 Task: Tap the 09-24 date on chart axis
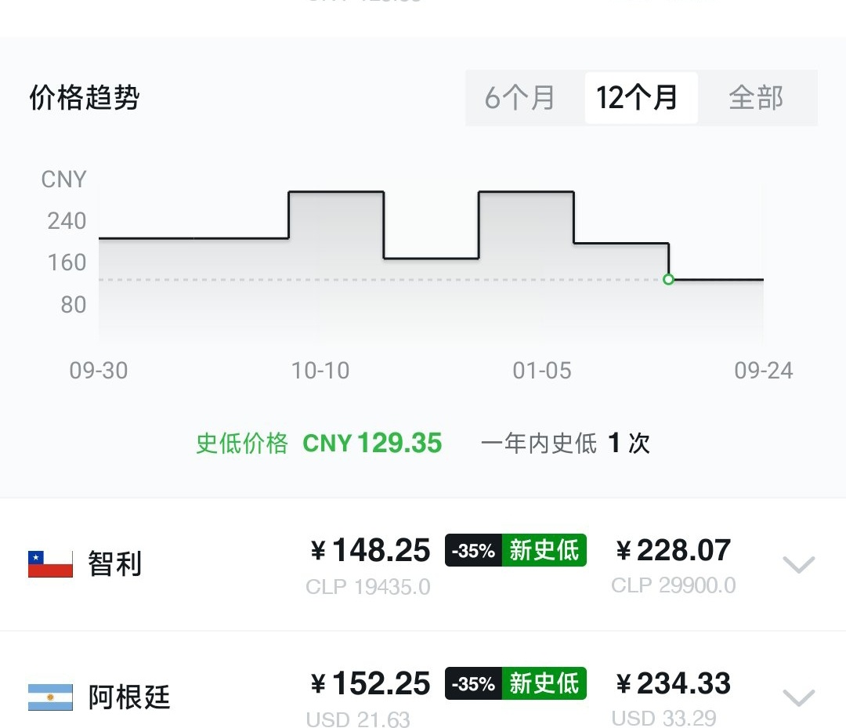click(764, 371)
